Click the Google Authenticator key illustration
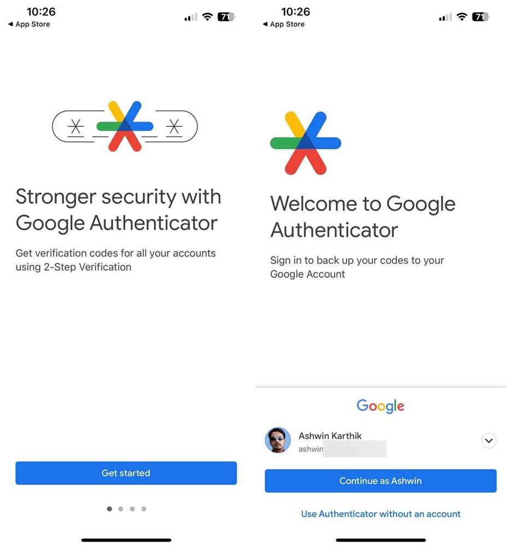Image resolution: width=507 pixels, height=547 pixels. [125, 126]
